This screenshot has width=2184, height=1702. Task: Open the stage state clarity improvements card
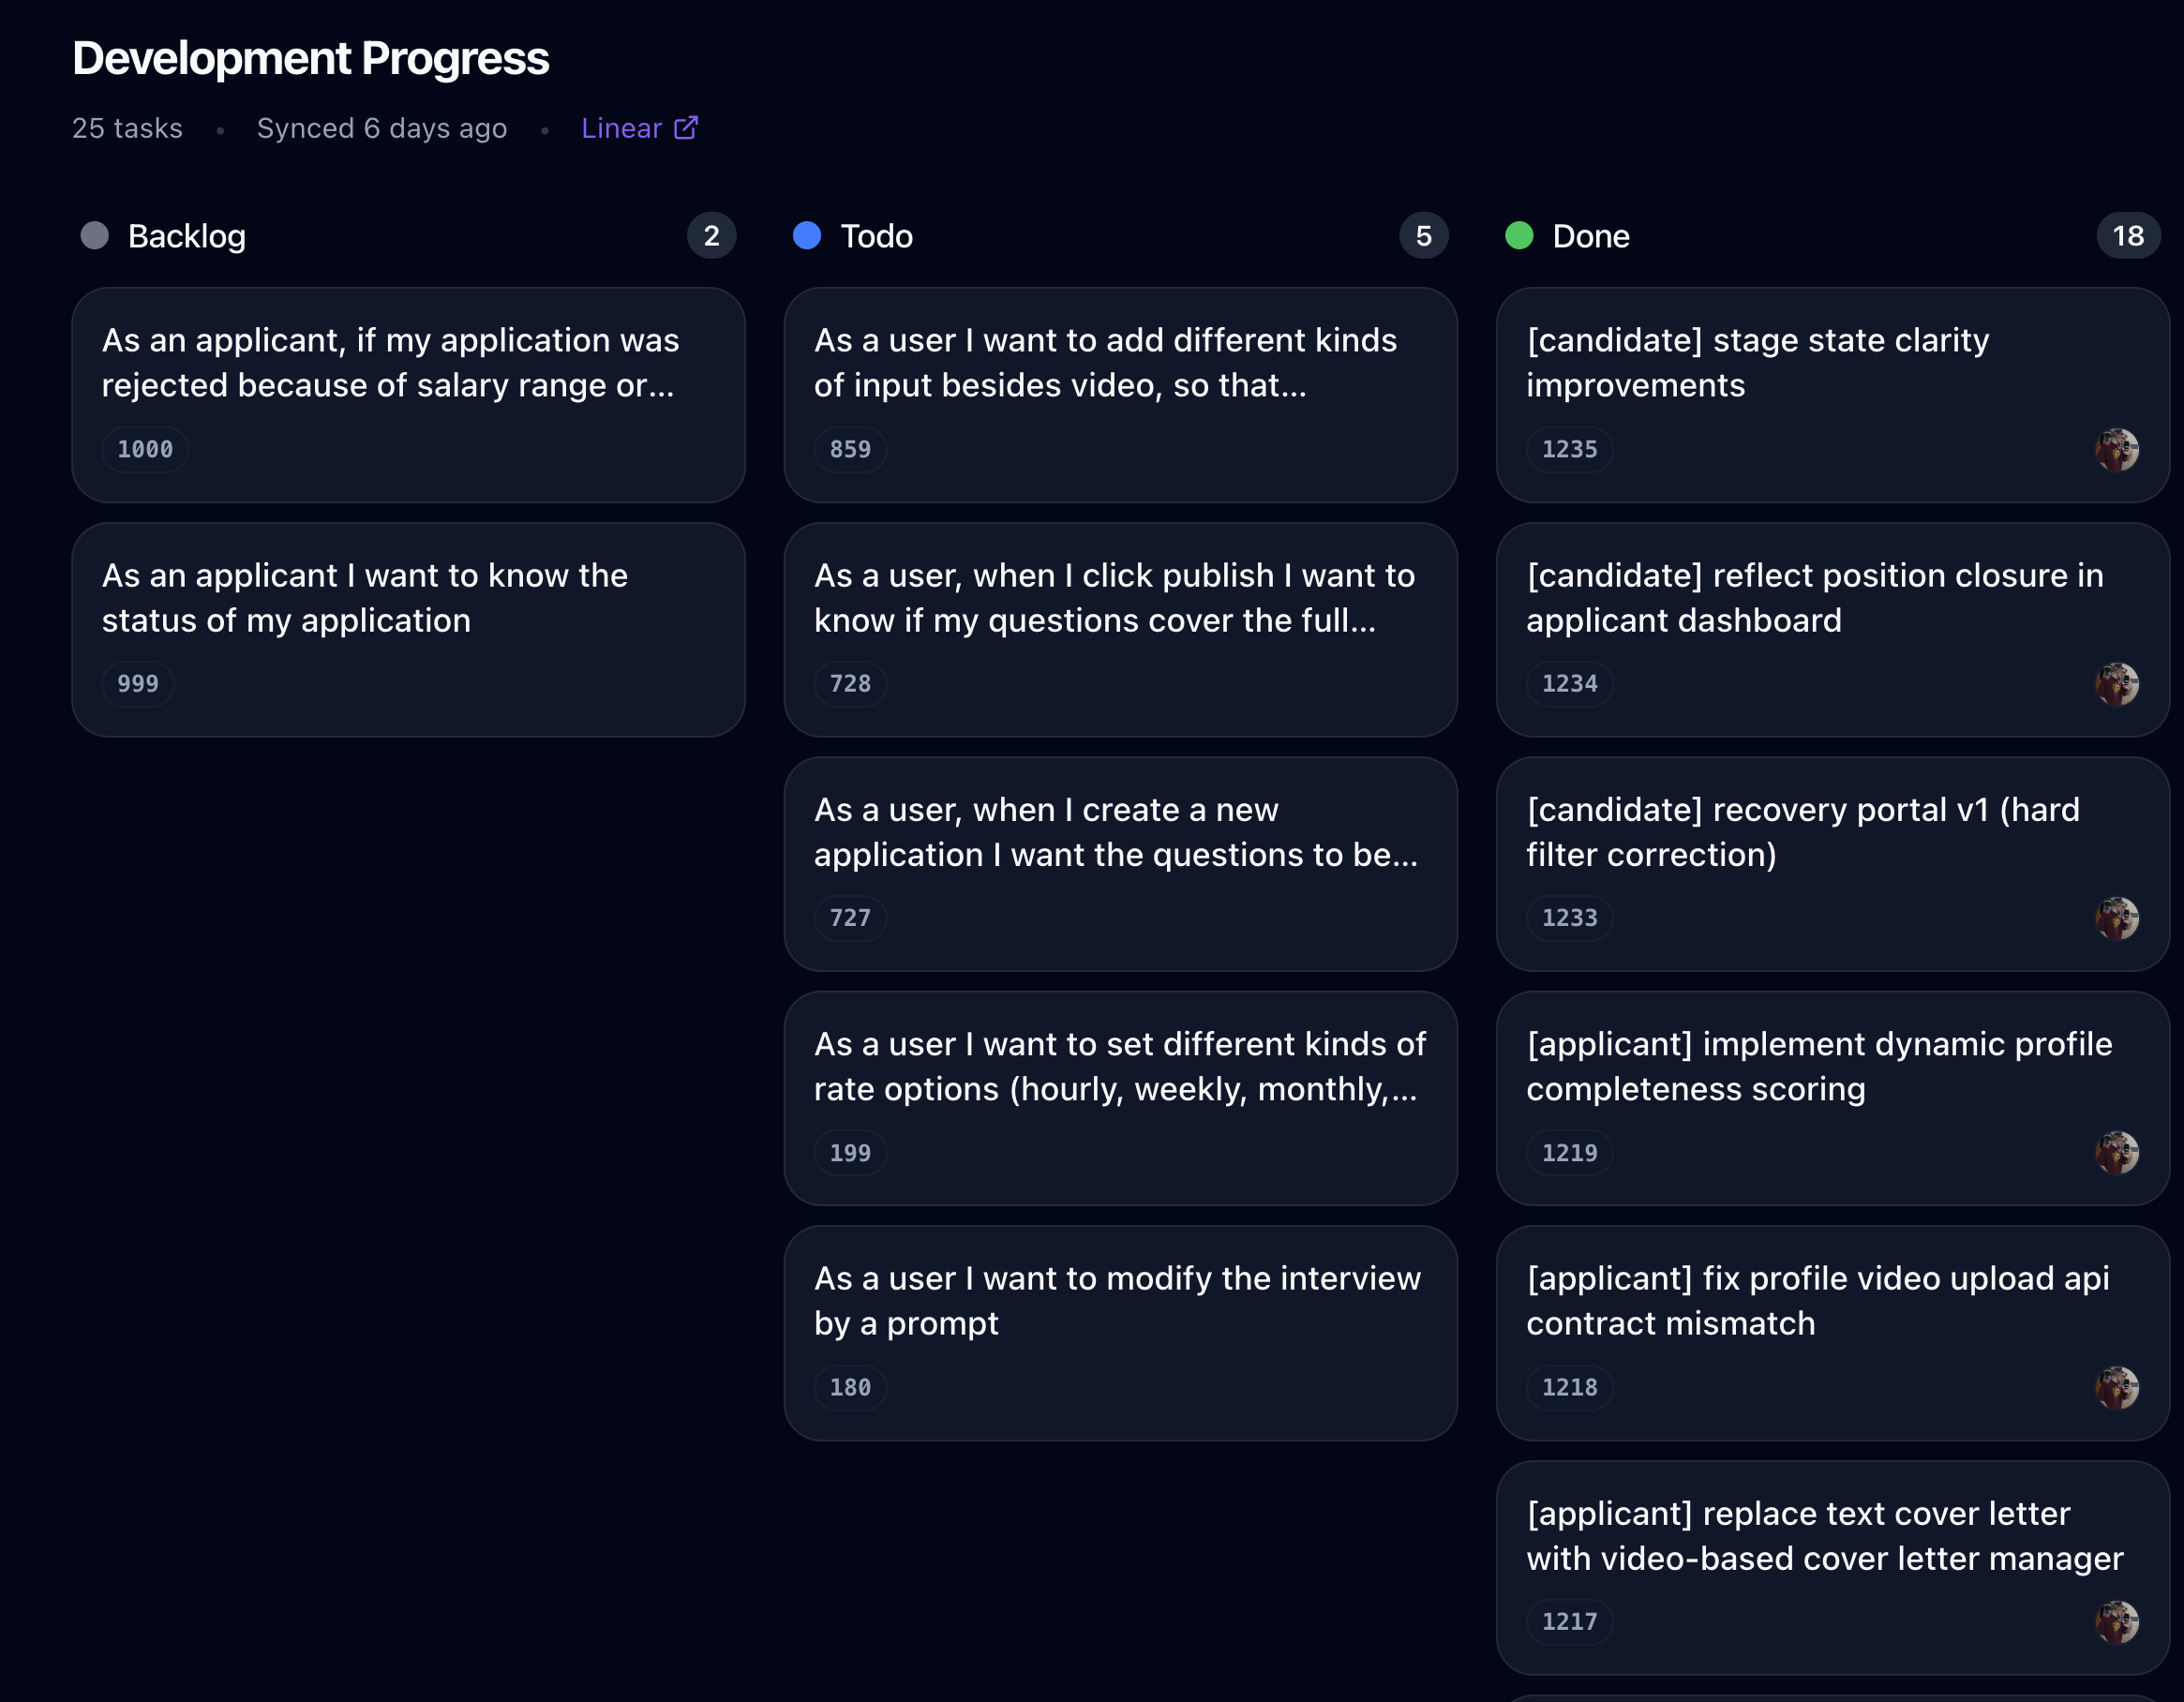point(1832,395)
